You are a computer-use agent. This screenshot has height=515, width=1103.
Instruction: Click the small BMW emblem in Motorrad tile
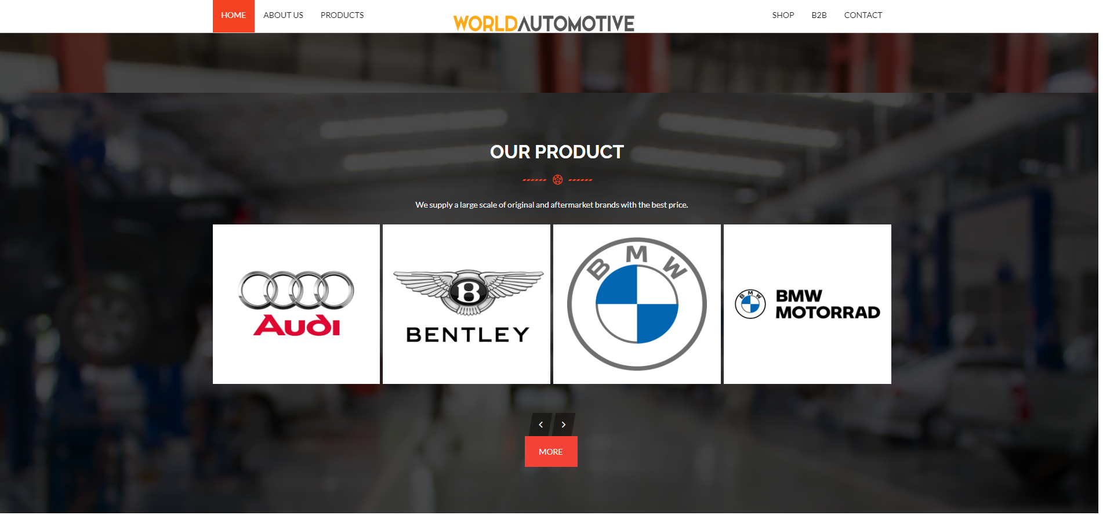[x=750, y=304]
